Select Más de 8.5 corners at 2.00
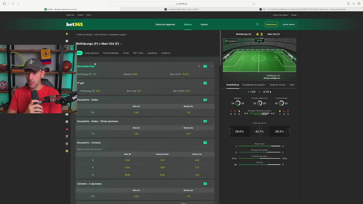Screen dimensions: 363x204 tap(136, 196)
